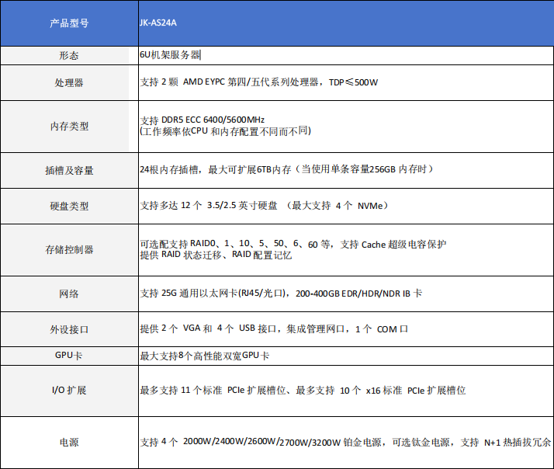Click the 外设接口 row label

pyautogui.click(x=68, y=329)
